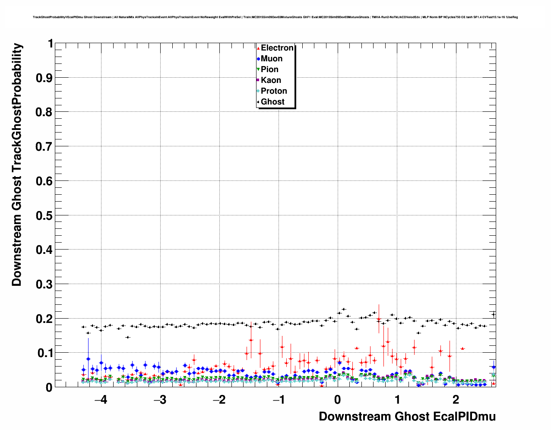Click the Pion legend text
551x430 pixels.
[269, 70]
